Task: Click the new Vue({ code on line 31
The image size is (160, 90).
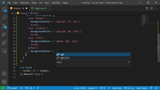Action: tap(26, 67)
